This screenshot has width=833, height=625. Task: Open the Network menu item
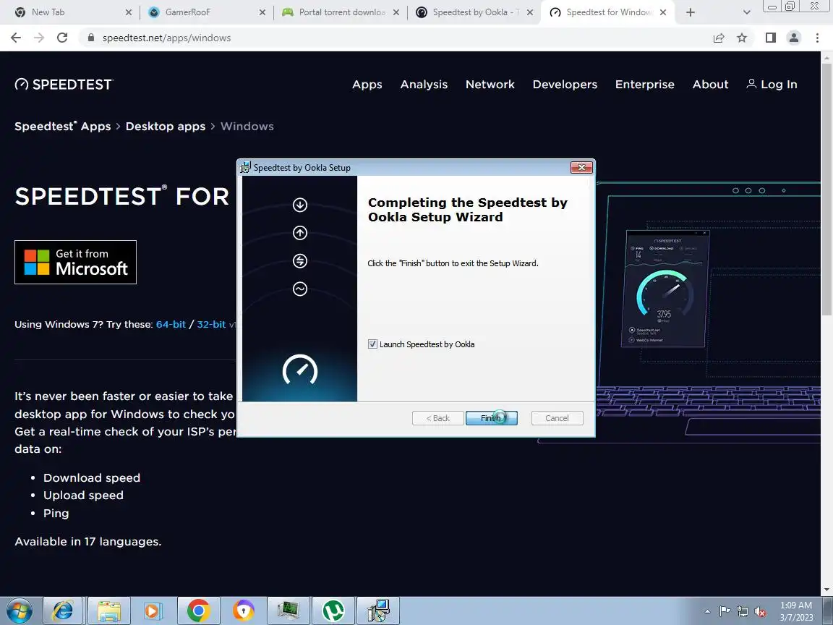[490, 85]
